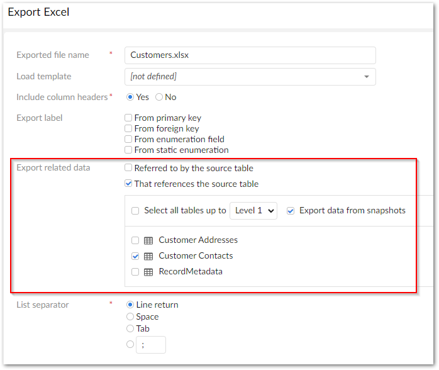The height and width of the screenshot is (370, 439).
Task: Enable the RecordMetadata checkbox
Action: [x=135, y=272]
